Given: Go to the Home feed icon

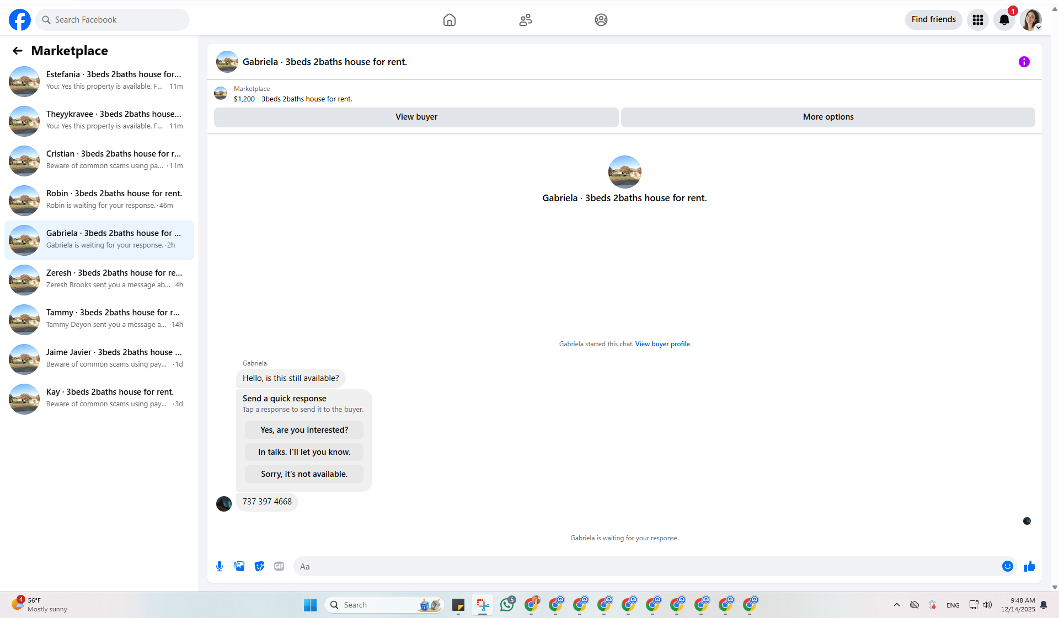Looking at the screenshot, I should tap(450, 20).
